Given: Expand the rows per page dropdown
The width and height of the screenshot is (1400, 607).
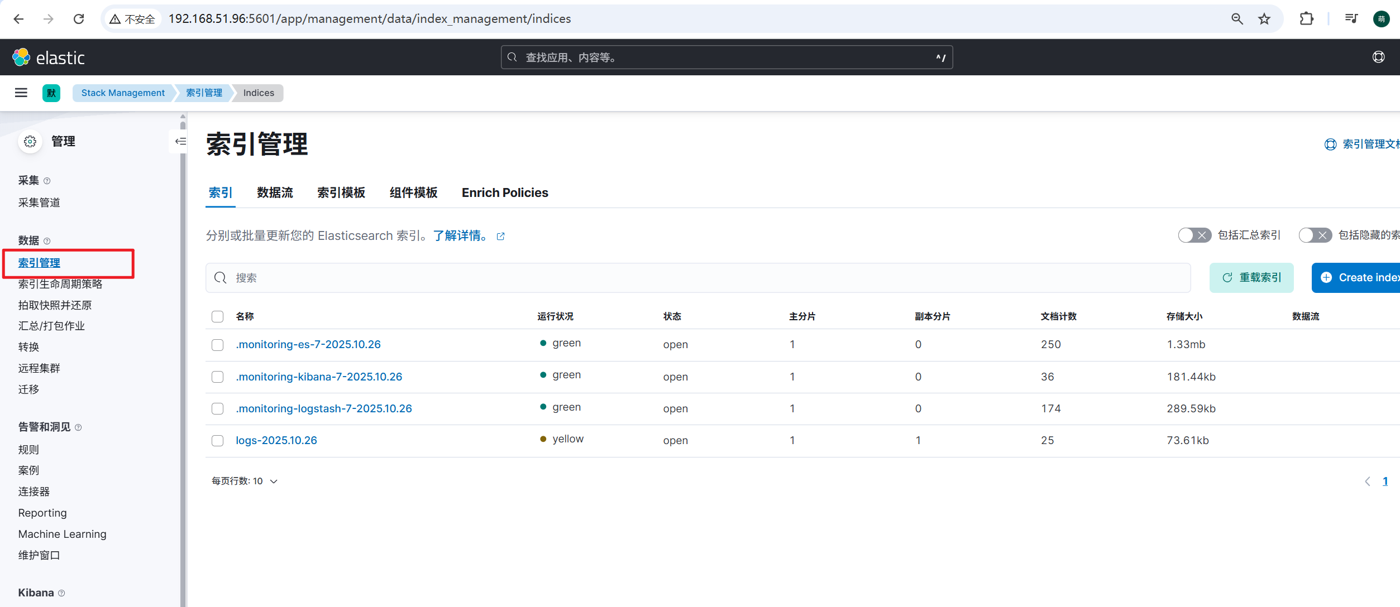Looking at the screenshot, I should pyautogui.click(x=245, y=481).
